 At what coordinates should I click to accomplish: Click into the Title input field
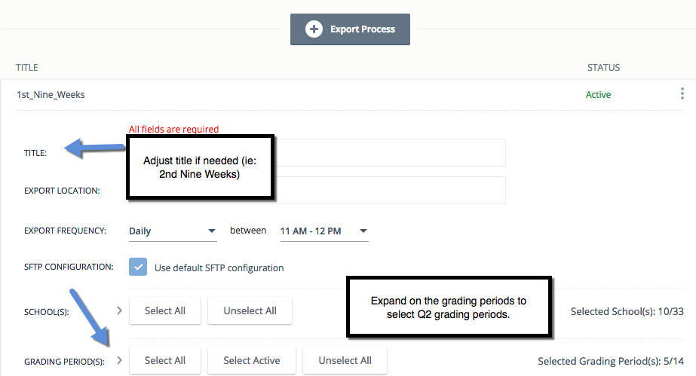point(392,152)
